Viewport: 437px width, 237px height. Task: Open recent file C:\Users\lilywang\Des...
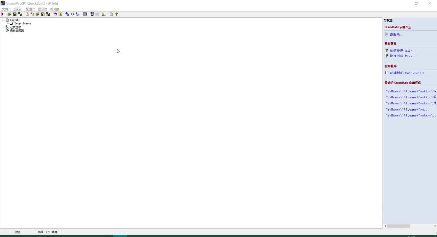pyautogui.click(x=407, y=109)
